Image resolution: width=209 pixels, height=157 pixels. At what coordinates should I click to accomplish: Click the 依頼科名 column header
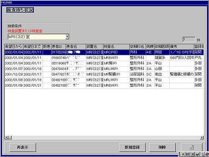138,46
